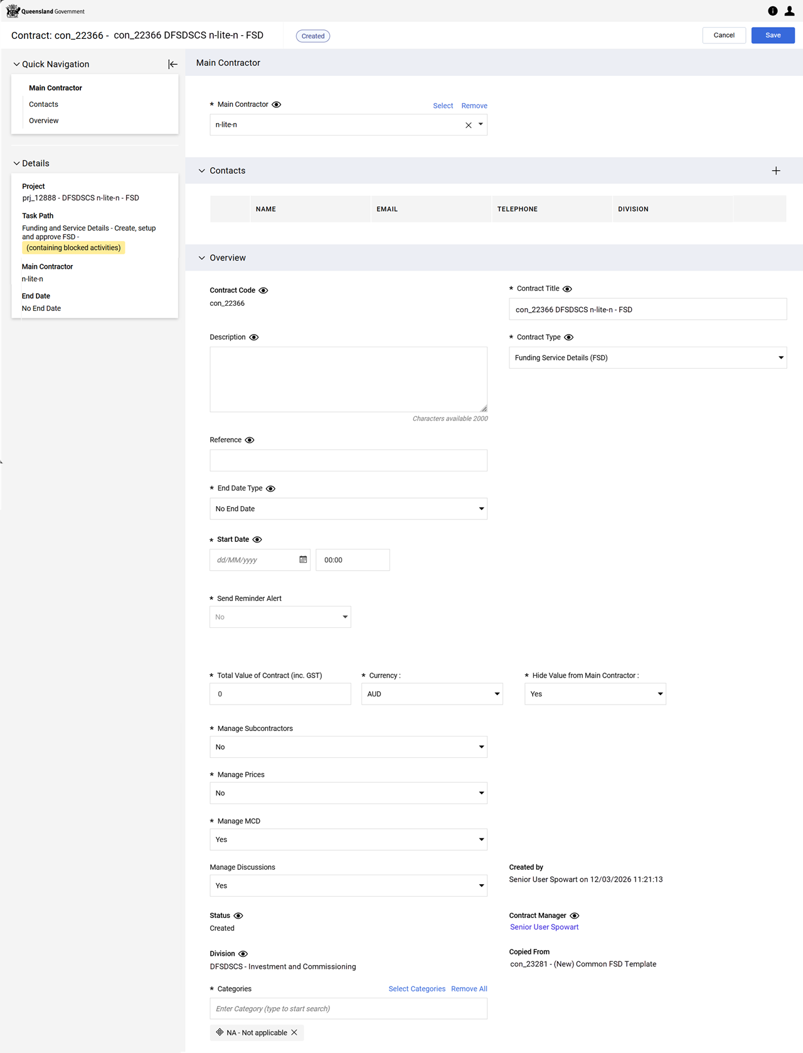
Task: Clear the n-lite-n main contractor selection
Action: 468,125
